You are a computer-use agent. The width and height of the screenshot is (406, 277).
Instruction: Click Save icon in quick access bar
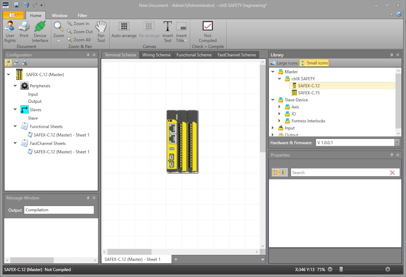pos(17,4)
